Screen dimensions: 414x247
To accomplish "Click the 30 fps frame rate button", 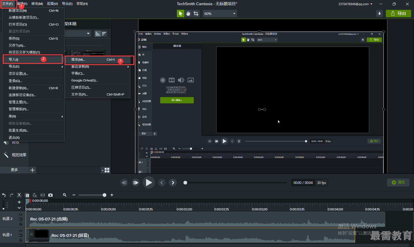I will coord(321,183).
